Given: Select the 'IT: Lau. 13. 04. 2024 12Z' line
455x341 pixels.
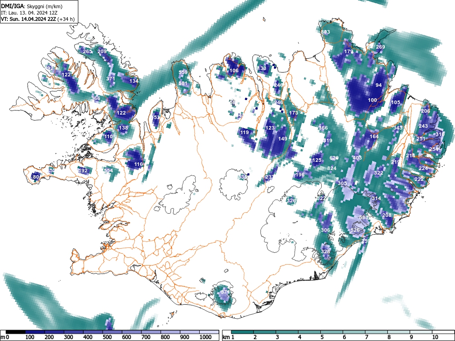Looking at the screenshot, I should click(x=29, y=13).
